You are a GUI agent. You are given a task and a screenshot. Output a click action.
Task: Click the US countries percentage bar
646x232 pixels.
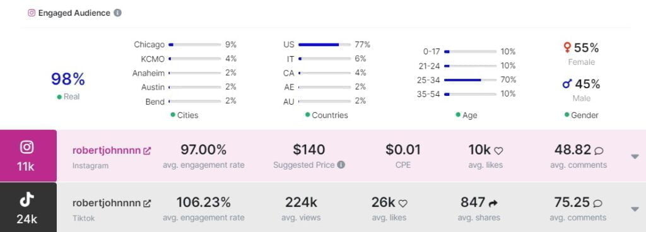(x=325, y=44)
